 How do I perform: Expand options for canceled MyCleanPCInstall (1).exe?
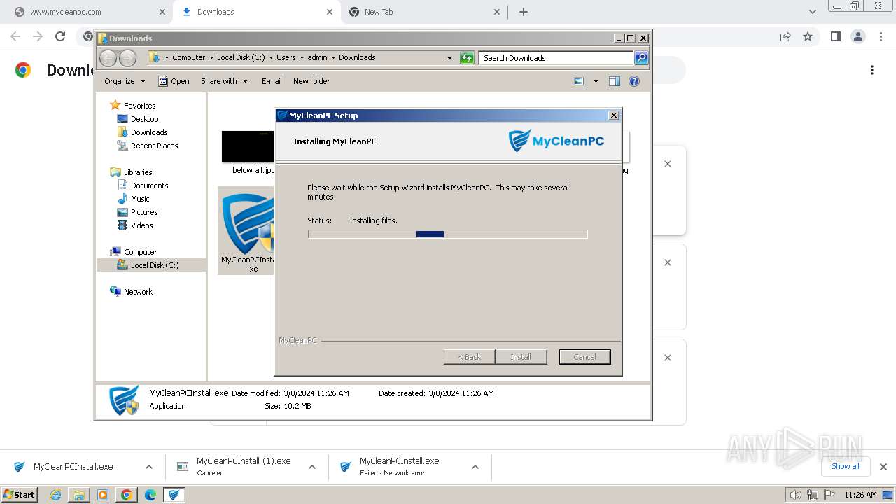click(312, 467)
